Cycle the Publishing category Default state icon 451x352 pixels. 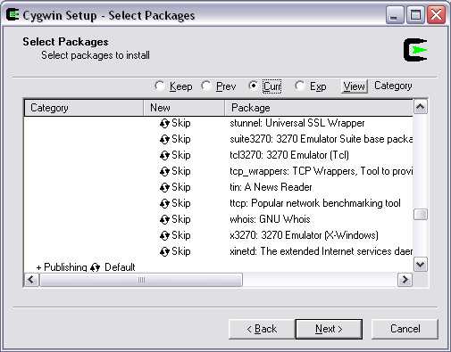click(x=96, y=267)
